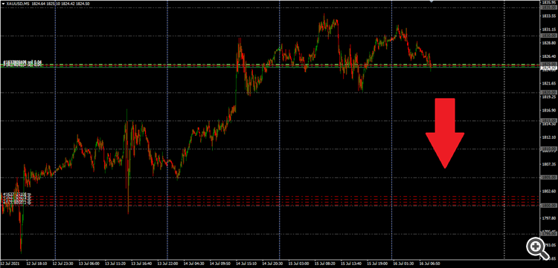The image size is (558, 268).
Task: Open the dropdown triangle beside XAUUSD,M5
Action: pyautogui.click(x=3, y=3)
